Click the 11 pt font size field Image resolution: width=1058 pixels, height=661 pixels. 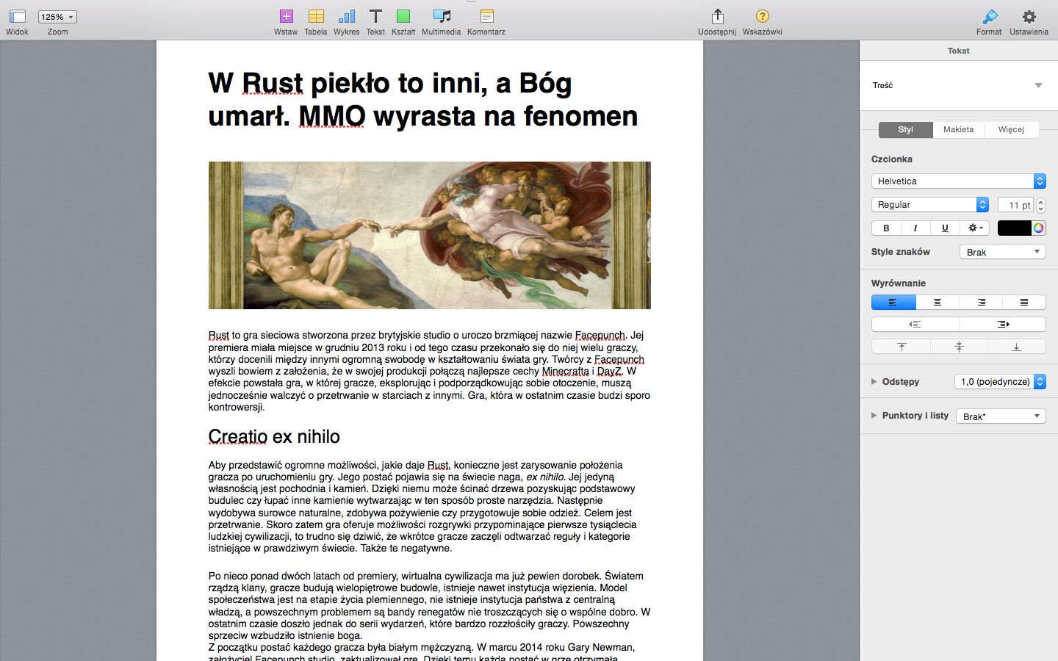[1015, 205]
